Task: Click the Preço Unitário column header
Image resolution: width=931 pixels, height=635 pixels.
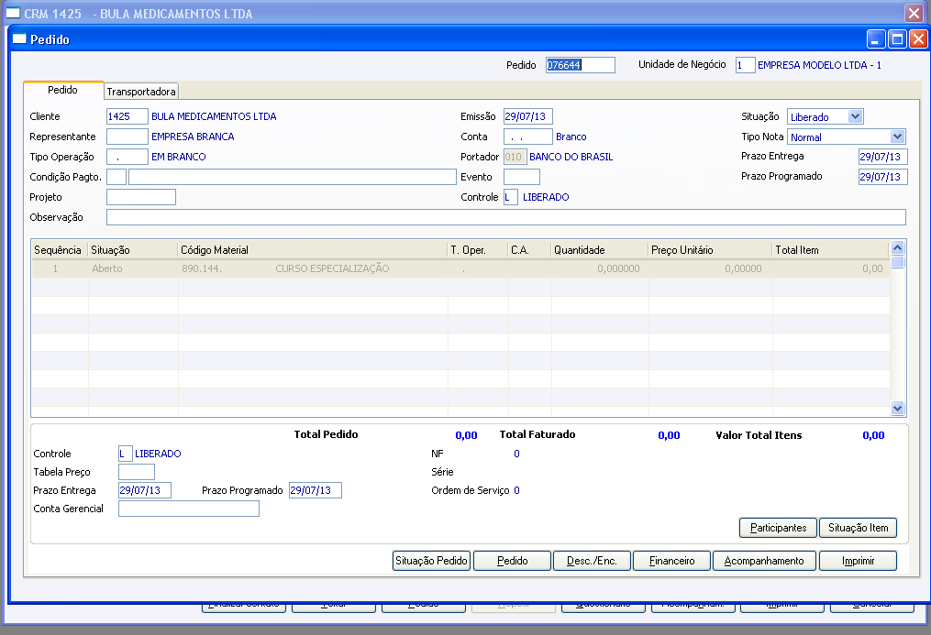Action: click(x=710, y=249)
